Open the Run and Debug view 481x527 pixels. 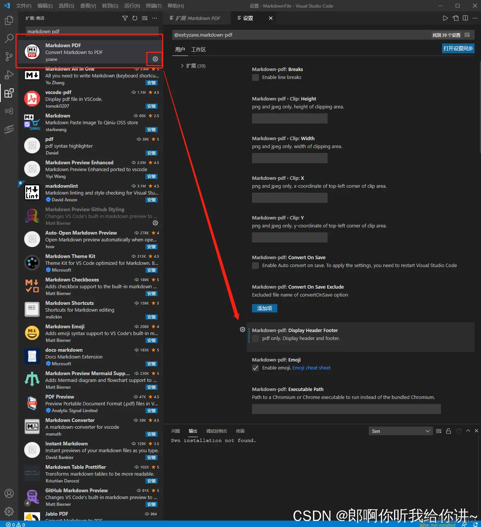click(x=9, y=75)
